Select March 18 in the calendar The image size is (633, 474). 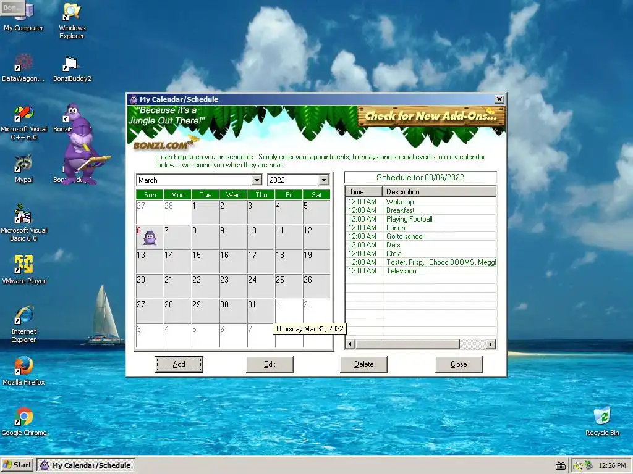[289, 262]
